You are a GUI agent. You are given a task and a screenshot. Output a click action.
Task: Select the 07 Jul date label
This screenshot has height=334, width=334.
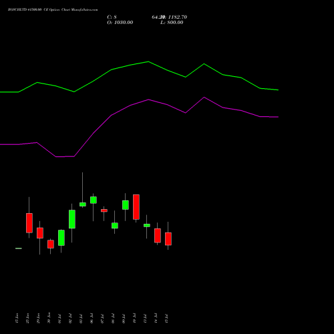pyautogui.click(x=102, y=318)
